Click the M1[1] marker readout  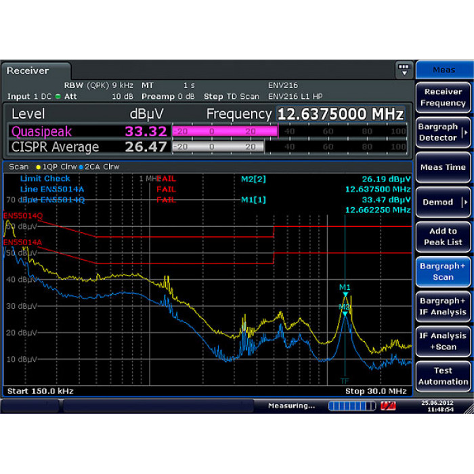[253, 200]
